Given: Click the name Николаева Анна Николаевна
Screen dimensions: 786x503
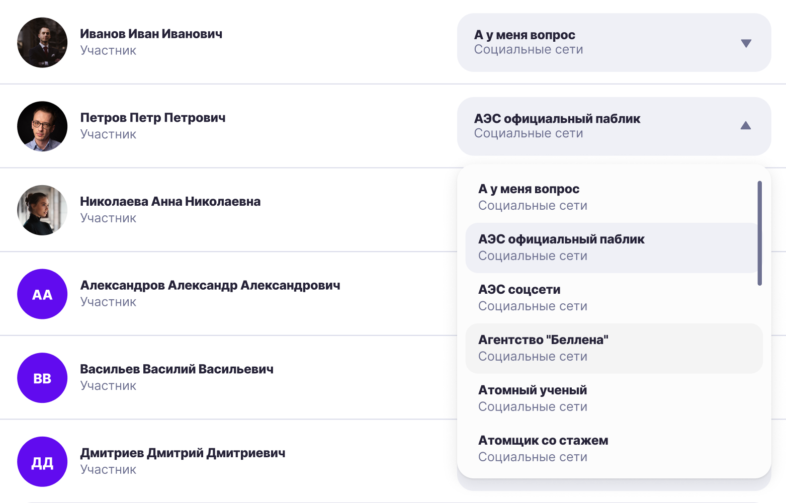Looking at the screenshot, I should pyautogui.click(x=170, y=202).
